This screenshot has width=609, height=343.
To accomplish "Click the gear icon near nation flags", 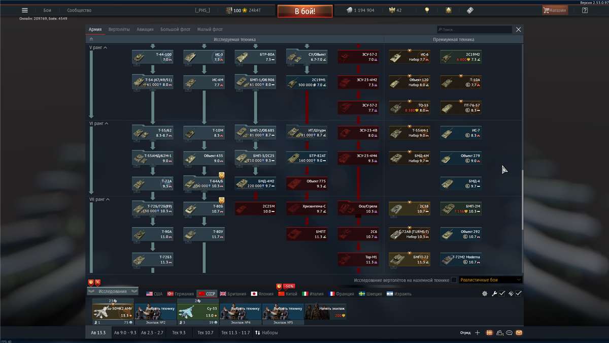I will point(485,294).
